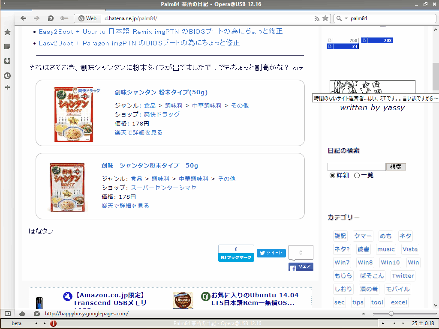Image resolution: width=439 pixels, height=329 pixels.
Task: Open 中華調味料 genre in second product card
Action: pos(193,179)
